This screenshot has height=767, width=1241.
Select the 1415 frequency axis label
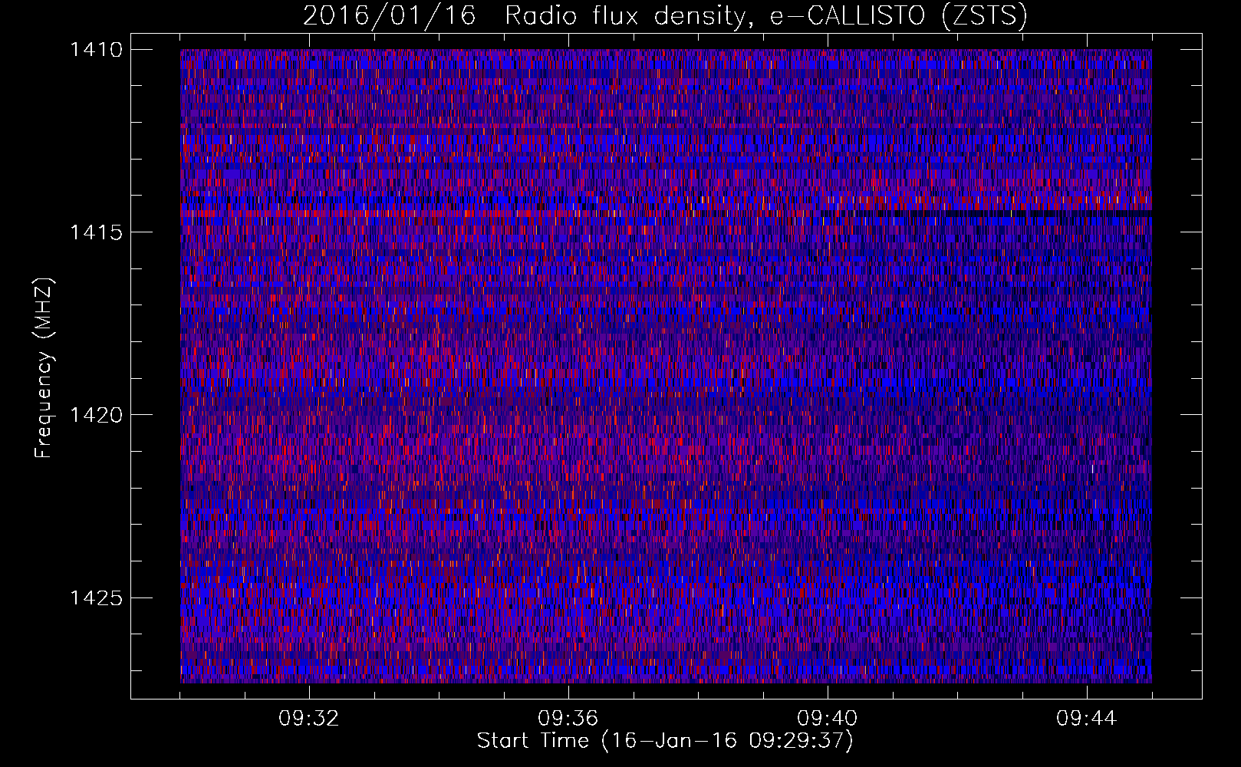[96, 232]
